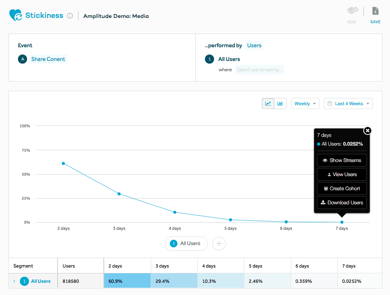Switch to line chart view
The image size is (390, 295).
click(x=268, y=104)
